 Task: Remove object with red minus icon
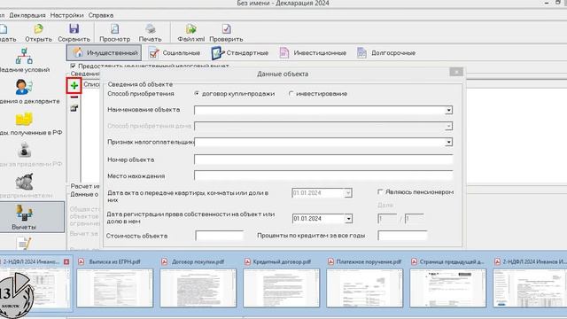coord(74,97)
